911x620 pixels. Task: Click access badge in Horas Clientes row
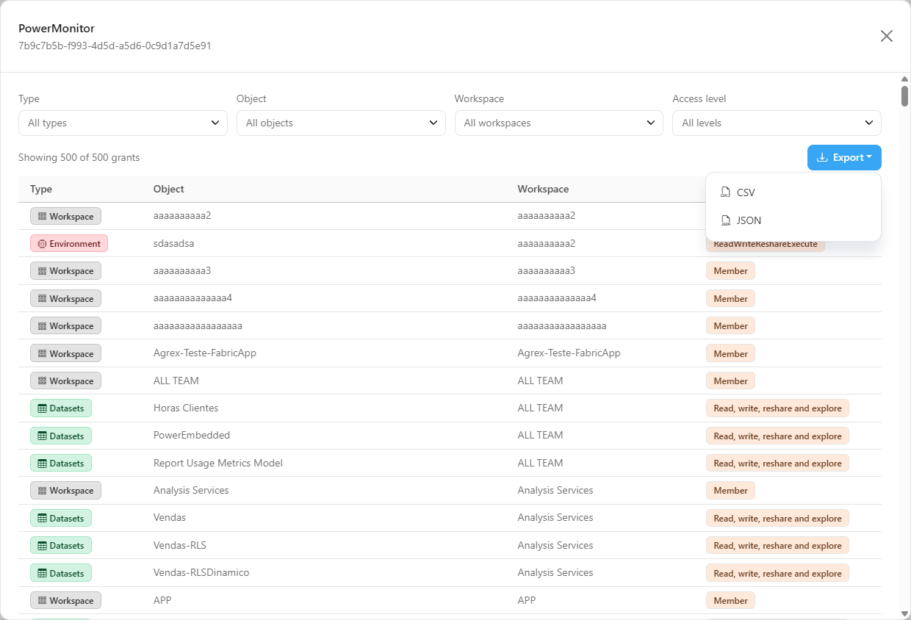point(777,408)
